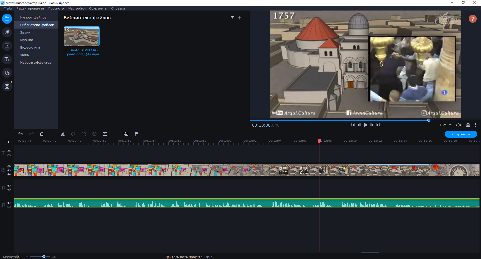Open the Видеоклипы section
Image resolution: width=481 pixels, height=259 pixels.
coord(36,47)
